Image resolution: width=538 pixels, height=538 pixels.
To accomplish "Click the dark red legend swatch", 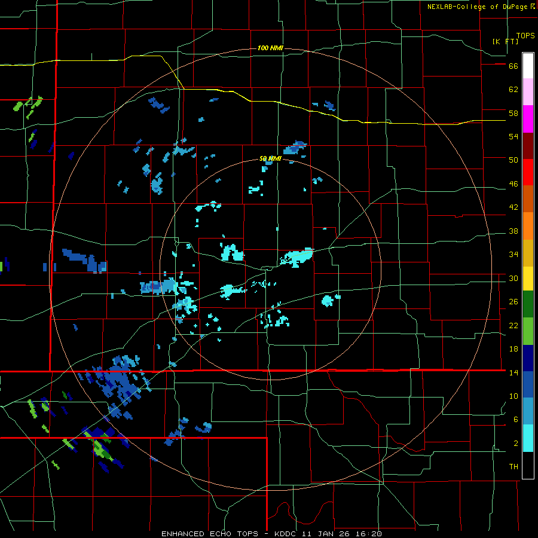I will coord(528,146).
